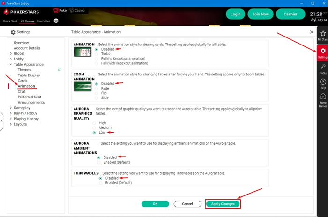Select Disabled for dealing Animation
The image size is (328, 217).
click(x=97, y=49)
